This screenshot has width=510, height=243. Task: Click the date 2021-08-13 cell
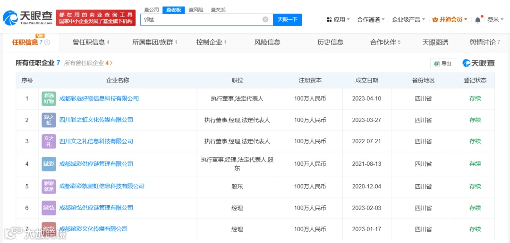366,164
